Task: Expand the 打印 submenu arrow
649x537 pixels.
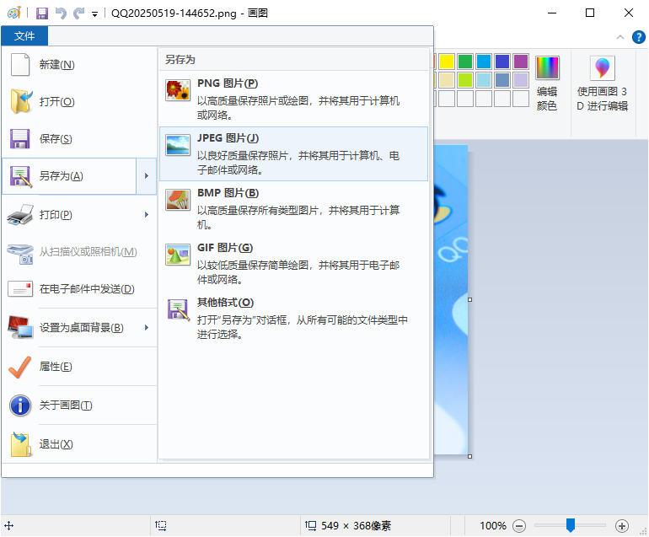Action: click(x=147, y=214)
